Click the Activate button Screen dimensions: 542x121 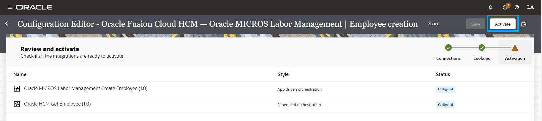pyautogui.click(x=503, y=24)
